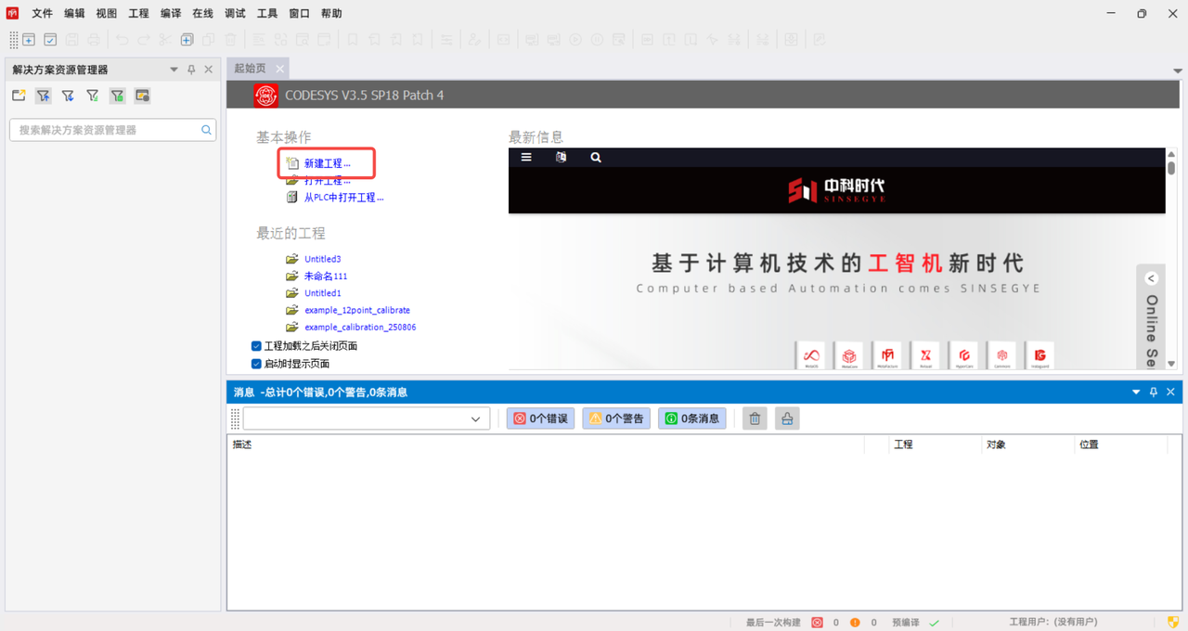Click the CODESYS logo icon on start page
This screenshot has height=631, width=1188.
click(266, 95)
